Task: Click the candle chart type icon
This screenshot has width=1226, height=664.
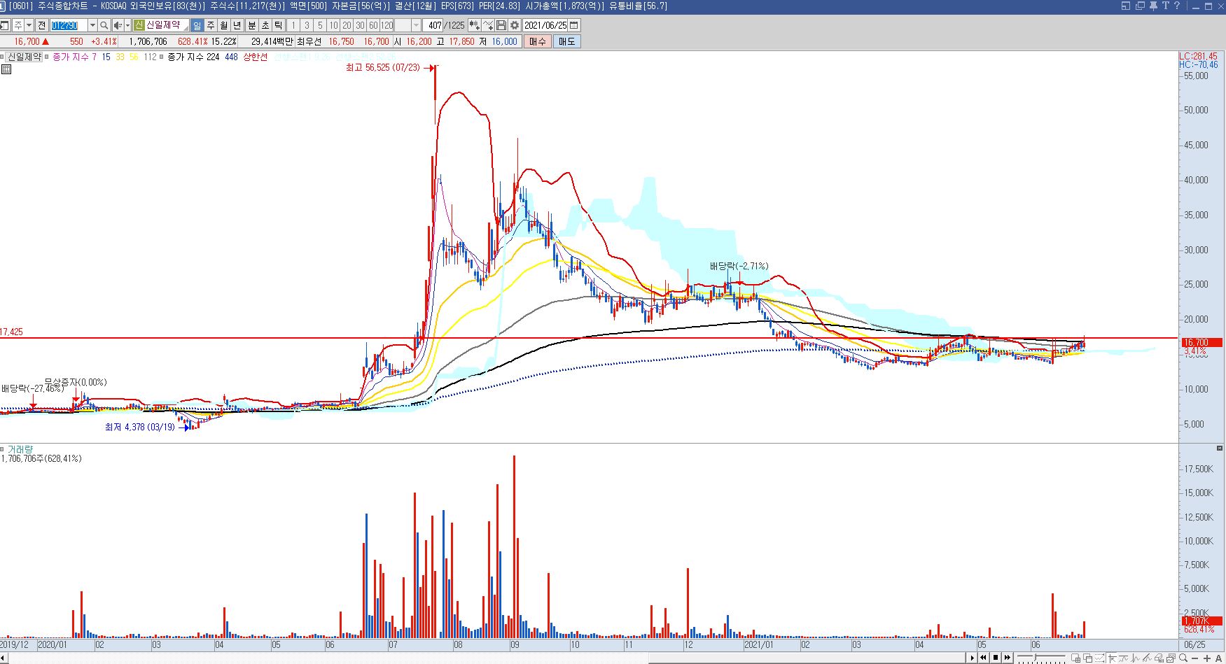Action: pos(475,25)
